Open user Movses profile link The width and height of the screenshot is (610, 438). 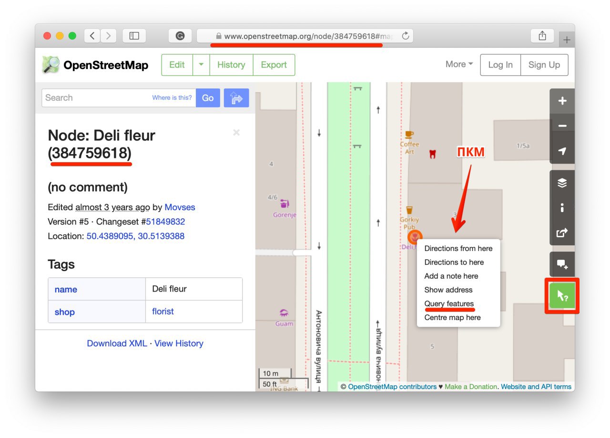pos(180,207)
